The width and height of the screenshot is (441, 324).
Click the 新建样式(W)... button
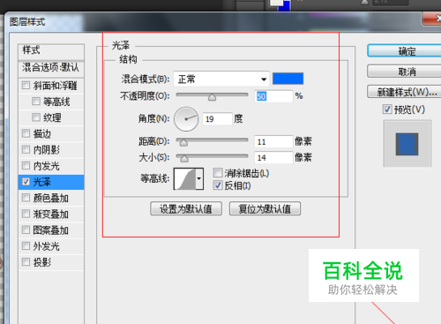tap(405, 92)
